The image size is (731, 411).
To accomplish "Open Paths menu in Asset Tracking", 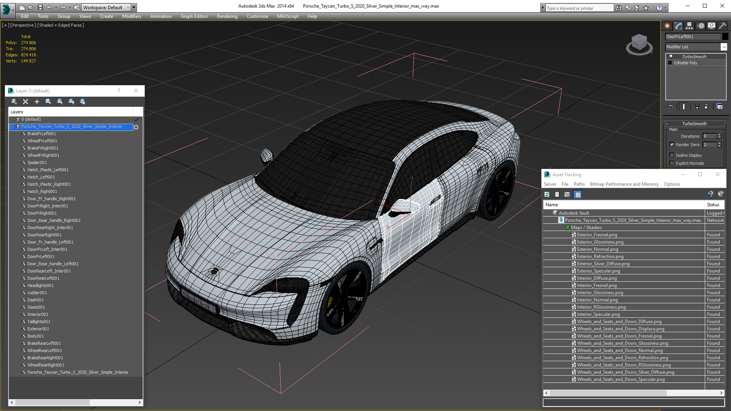I will tap(579, 184).
